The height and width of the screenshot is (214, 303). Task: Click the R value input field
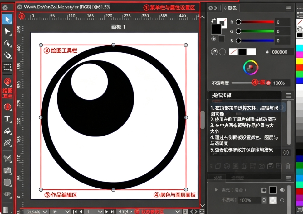(283, 22)
